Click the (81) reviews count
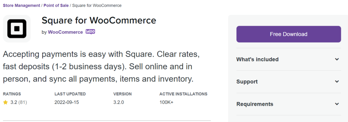The height and width of the screenshot is (122, 348). tap(23, 102)
